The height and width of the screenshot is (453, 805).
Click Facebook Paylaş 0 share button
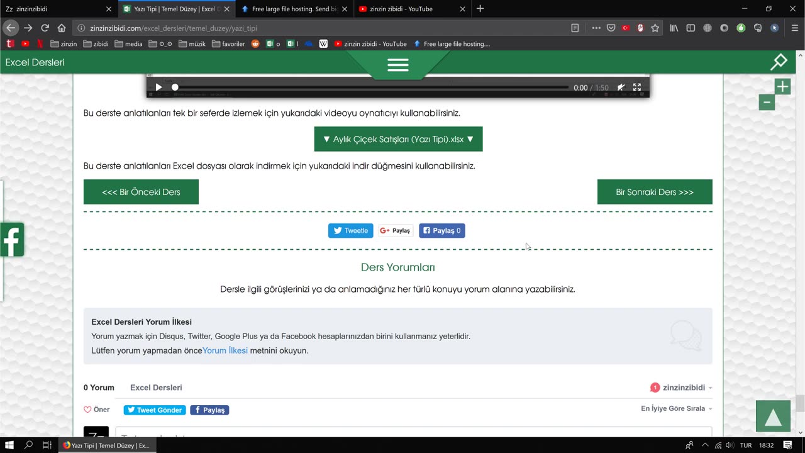pos(442,231)
